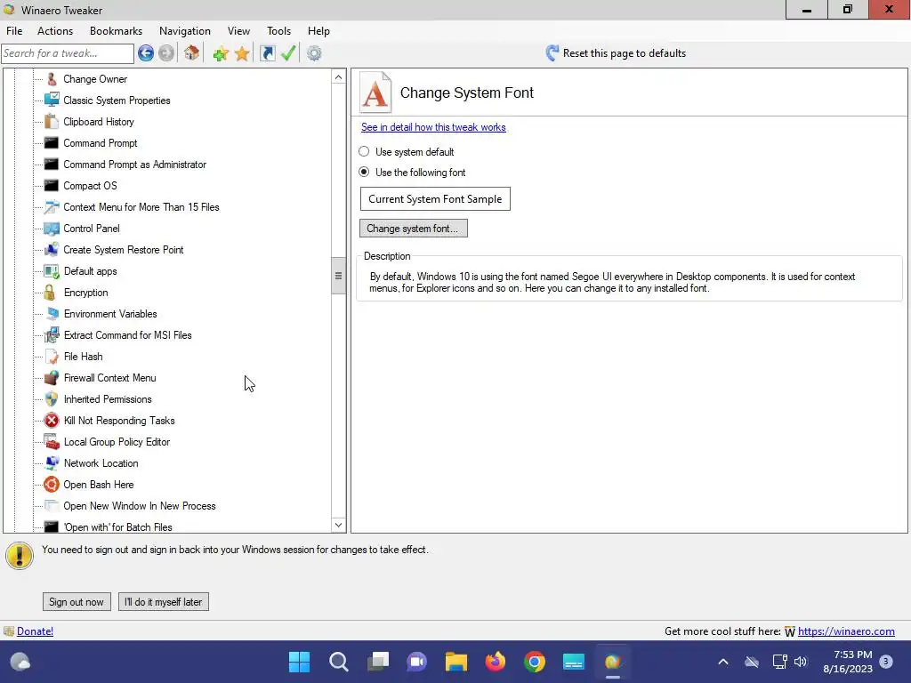
Task: Click Sign out now button
Action: click(77, 602)
